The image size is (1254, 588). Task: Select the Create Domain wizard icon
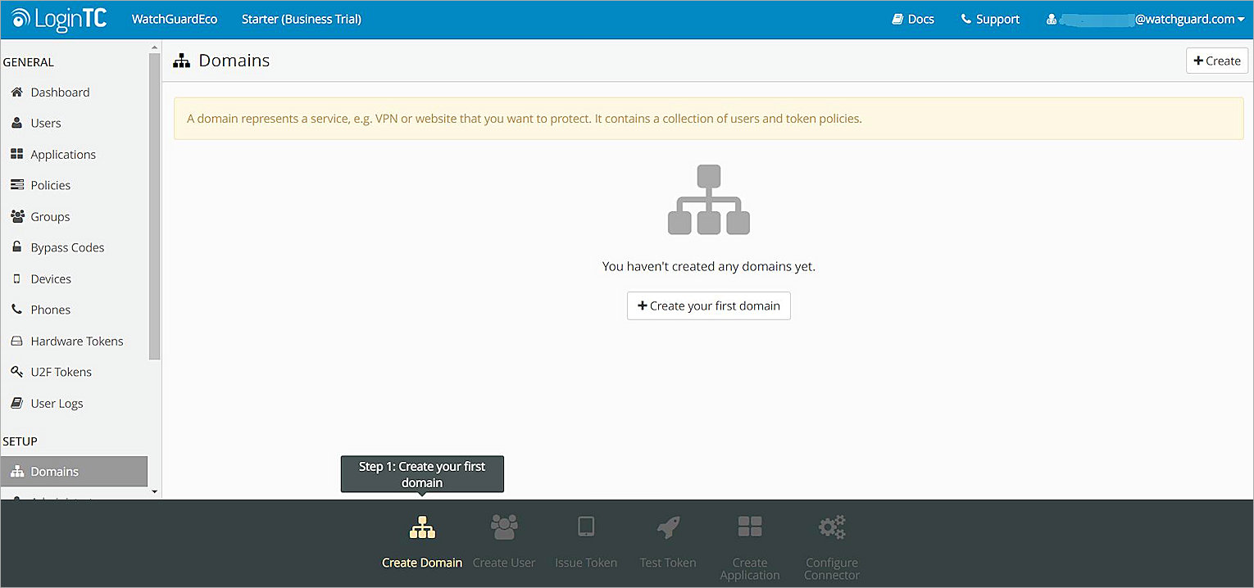tap(421, 527)
